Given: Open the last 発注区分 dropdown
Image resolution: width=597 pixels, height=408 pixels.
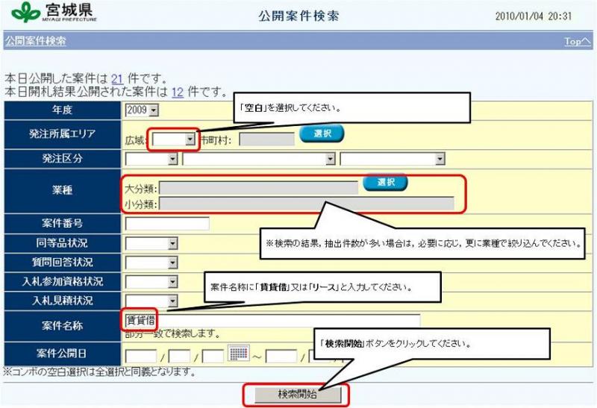Looking at the screenshot, I should (393, 159).
